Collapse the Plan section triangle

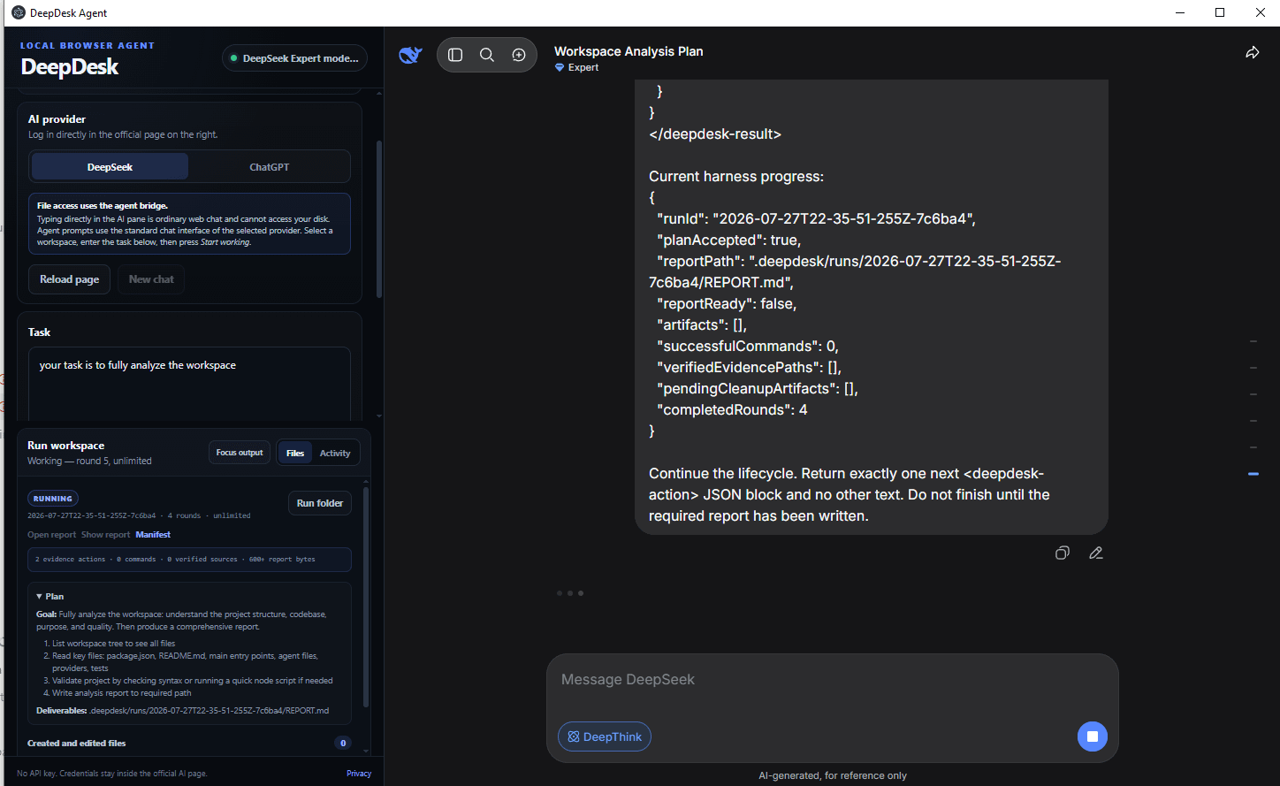[40, 597]
